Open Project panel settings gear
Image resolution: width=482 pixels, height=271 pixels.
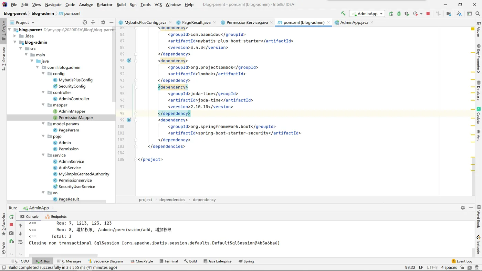[103, 22]
